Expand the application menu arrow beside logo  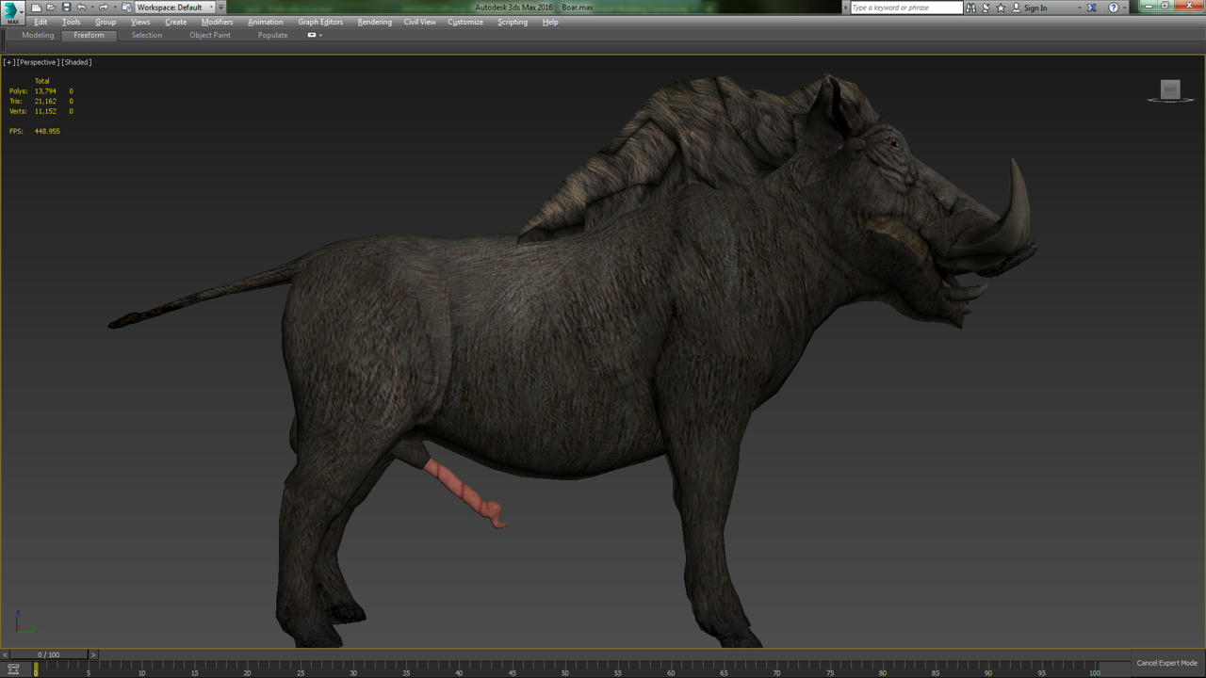22,12
